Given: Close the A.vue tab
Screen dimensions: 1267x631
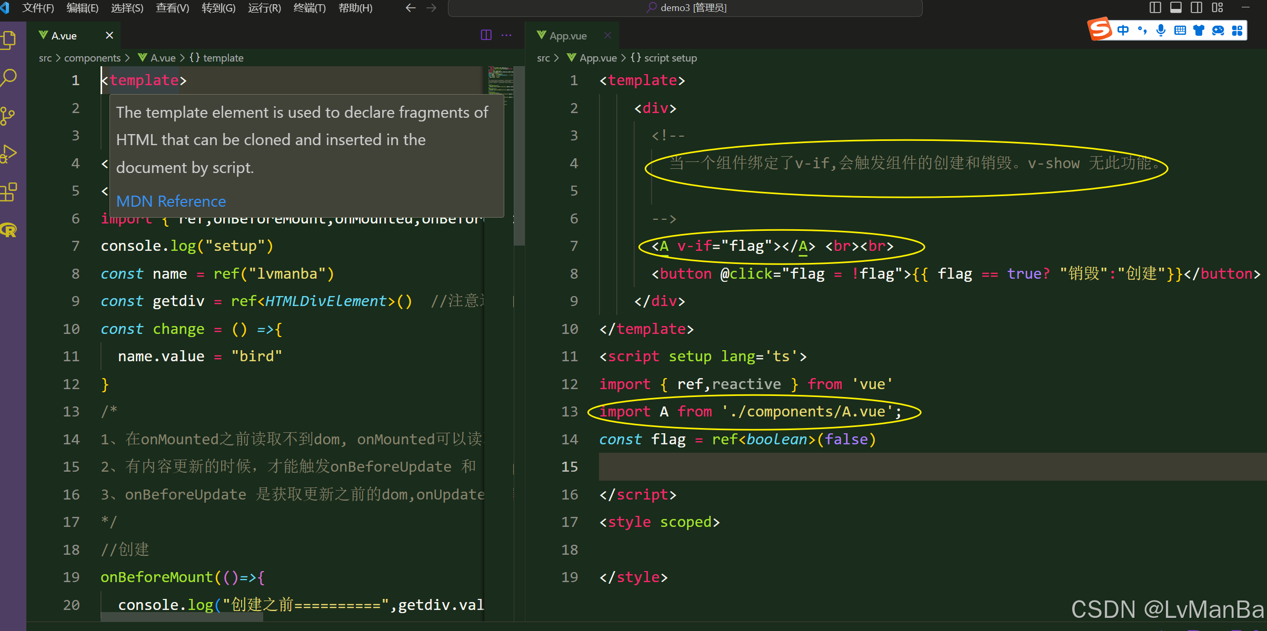Looking at the screenshot, I should tap(109, 35).
